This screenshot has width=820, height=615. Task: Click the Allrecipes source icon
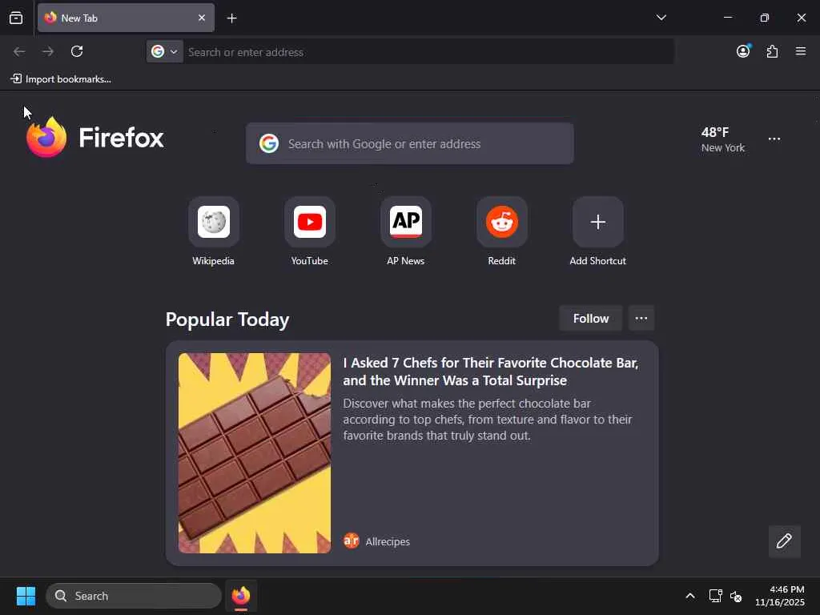[x=352, y=541]
